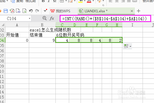Undo the last action

(31, 11)
